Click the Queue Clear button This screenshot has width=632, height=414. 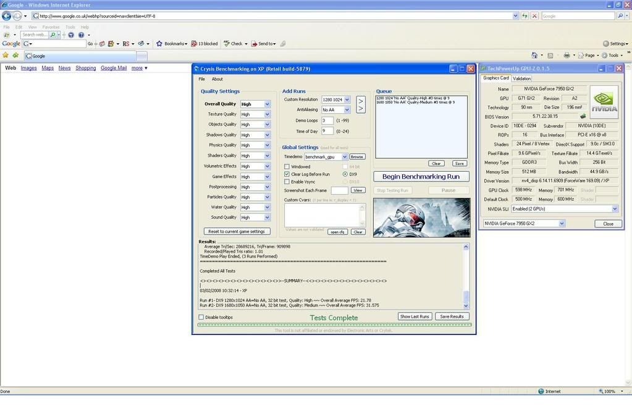[436, 163]
